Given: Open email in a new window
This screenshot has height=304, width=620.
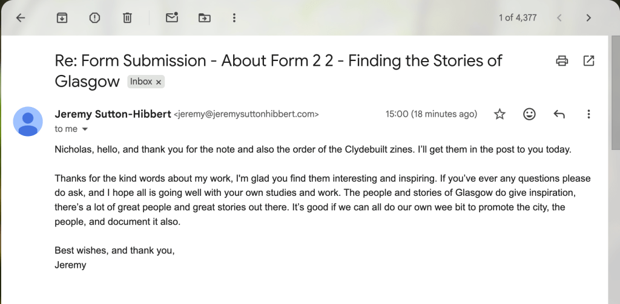Looking at the screenshot, I should (589, 60).
